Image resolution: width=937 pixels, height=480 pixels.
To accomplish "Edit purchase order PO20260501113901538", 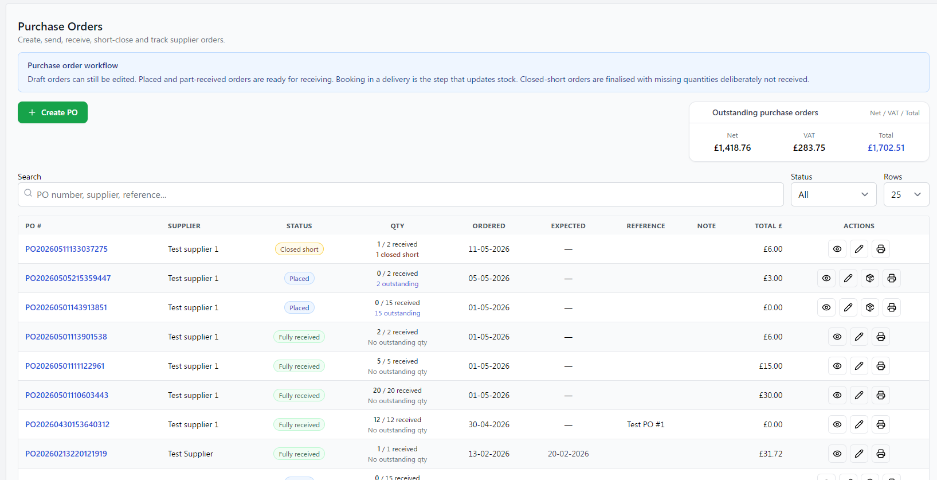I will pyautogui.click(x=859, y=337).
